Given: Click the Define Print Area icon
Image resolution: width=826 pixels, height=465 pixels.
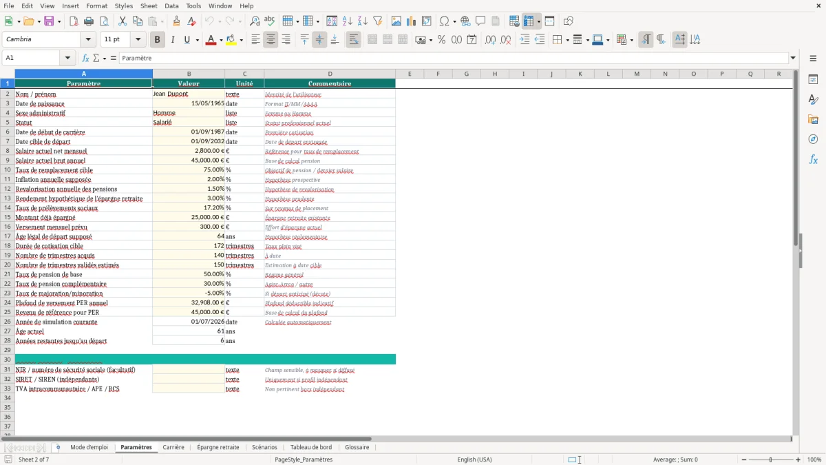Looking at the screenshot, I should point(513,21).
